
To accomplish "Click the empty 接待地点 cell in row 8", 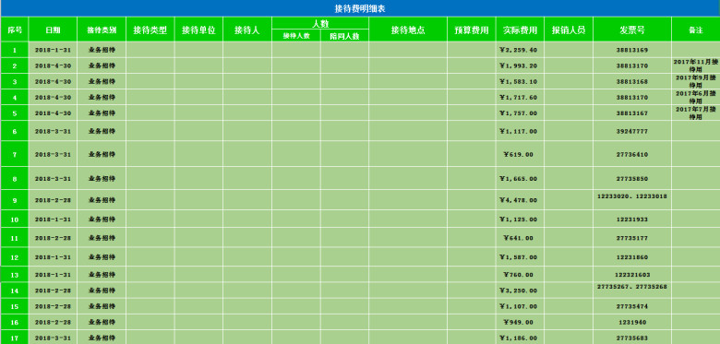I will 408,178.
